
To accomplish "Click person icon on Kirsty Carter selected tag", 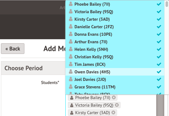I will tap(72, 113).
